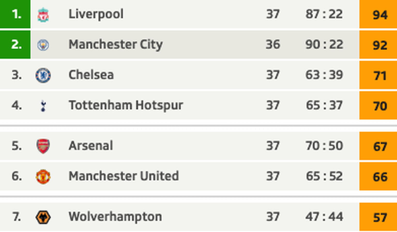Viewport: 397px width, 232px height.
Task: Click the Arsenal club crest
Action: coord(43,146)
